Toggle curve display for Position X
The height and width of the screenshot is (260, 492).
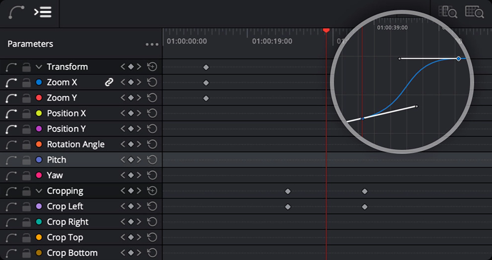click(x=11, y=114)
